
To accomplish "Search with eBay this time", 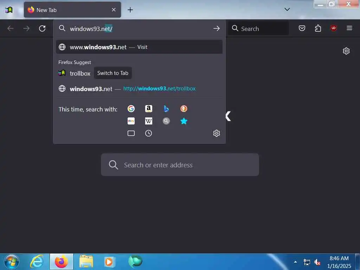I will 131,121.
